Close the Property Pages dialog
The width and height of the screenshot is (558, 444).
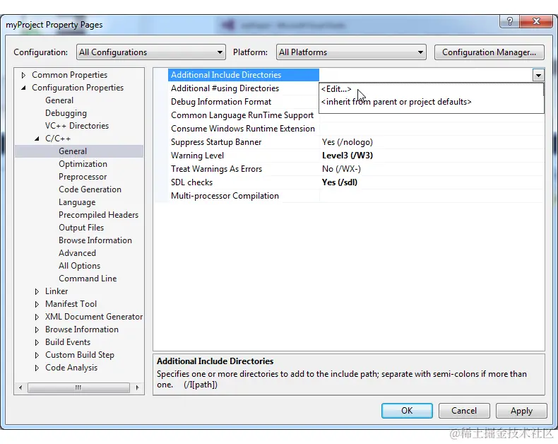point(536,21)
